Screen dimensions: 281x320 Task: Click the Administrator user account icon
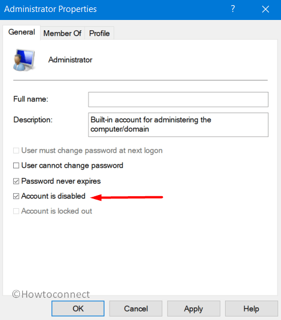[x=24, y=60]
